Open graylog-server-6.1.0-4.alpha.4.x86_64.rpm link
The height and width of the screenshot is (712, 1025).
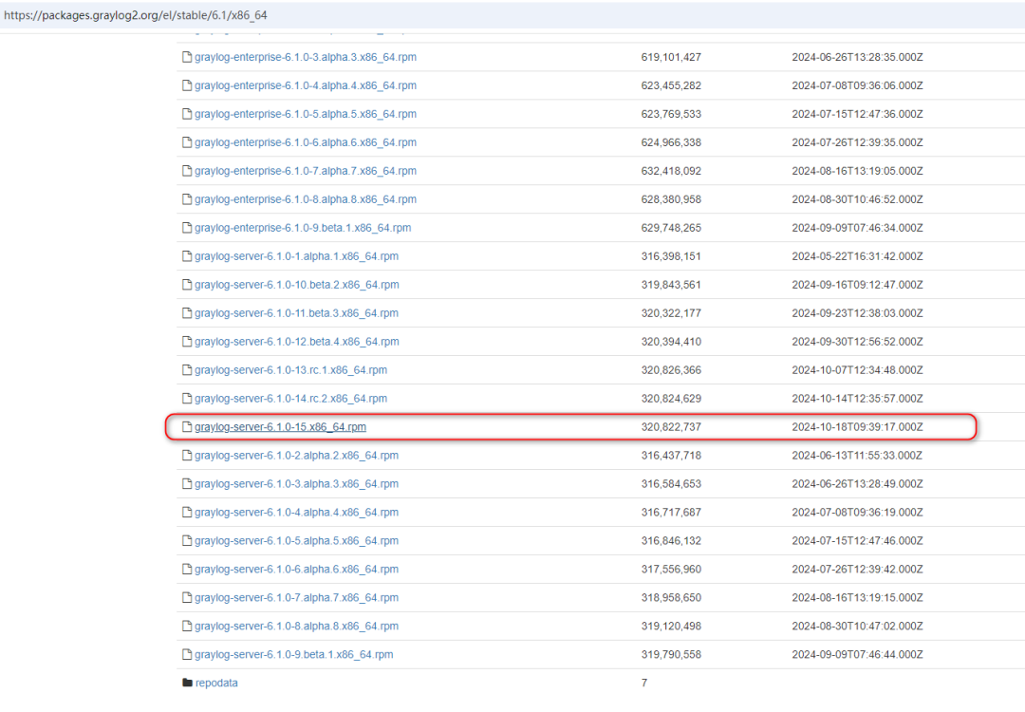[x=296, y=512]
